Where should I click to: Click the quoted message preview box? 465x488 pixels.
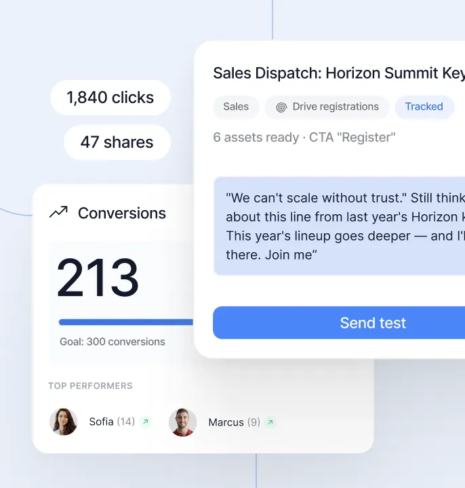pos(339,226)
